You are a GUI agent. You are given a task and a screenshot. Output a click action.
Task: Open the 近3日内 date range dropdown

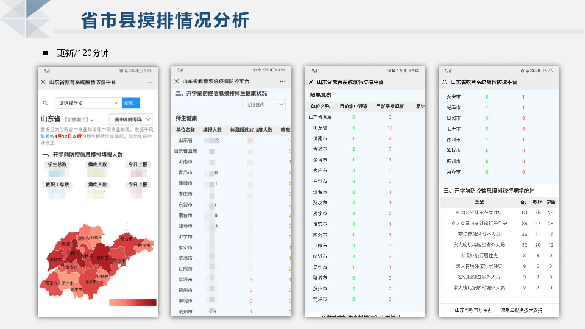click(264, 105)
